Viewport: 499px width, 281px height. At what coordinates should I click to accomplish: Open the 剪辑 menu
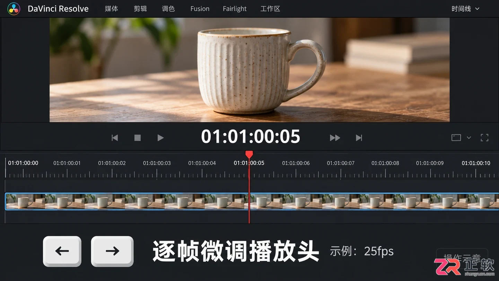140,9
